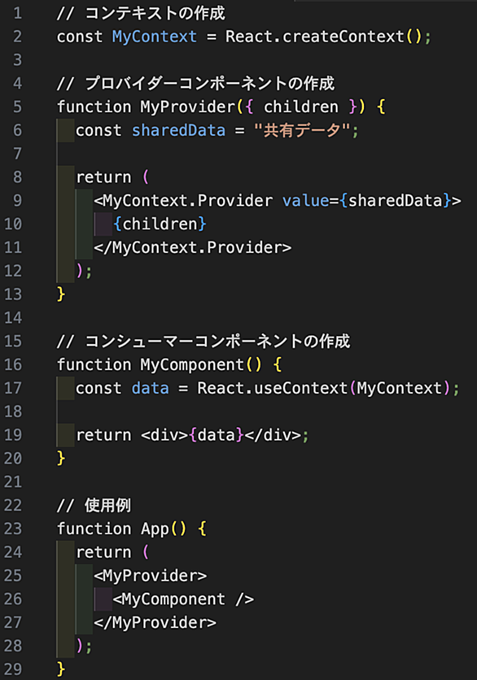Select MyProvider function name on line 5
The width and height of the screenshot is (477, 680).
coord(187,107)
